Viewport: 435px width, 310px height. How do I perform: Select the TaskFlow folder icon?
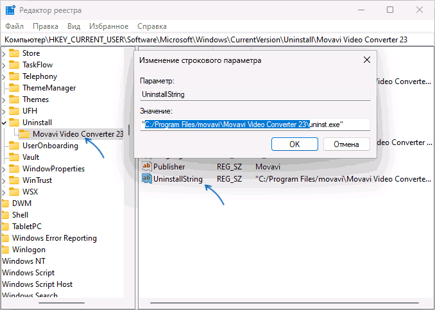[14, 65]
